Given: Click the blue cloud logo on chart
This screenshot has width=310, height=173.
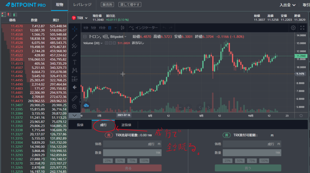Looking at the screenshot, I should pos(86,105).
